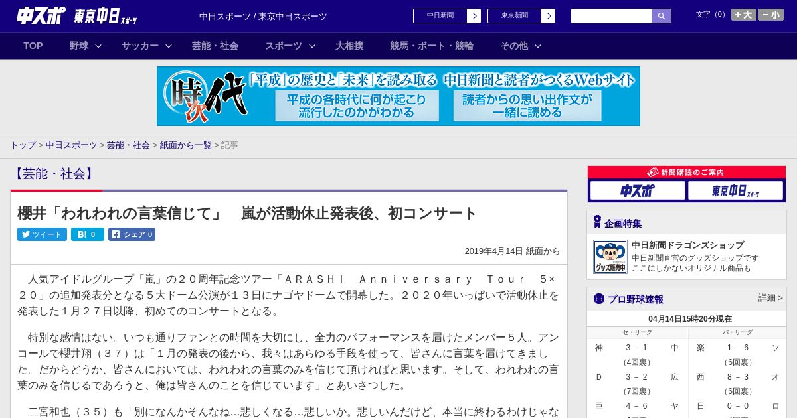Increase text size with ＋大 button
797x418 pixels.
tap(744, 15)
